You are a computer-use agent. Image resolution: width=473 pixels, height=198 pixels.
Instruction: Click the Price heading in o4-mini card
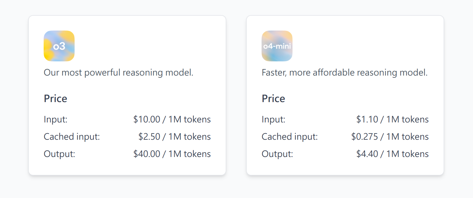click(x=273, y=98)
